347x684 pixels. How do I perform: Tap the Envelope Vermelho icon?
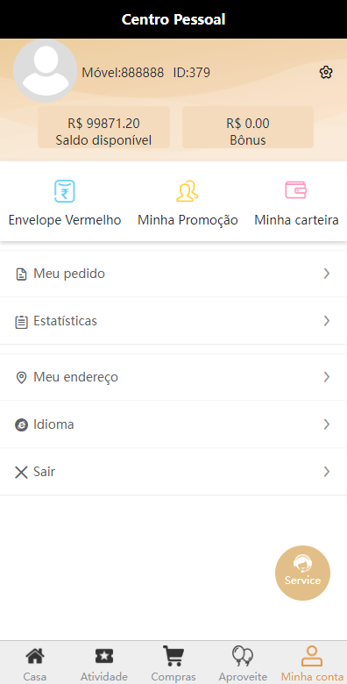65,191
